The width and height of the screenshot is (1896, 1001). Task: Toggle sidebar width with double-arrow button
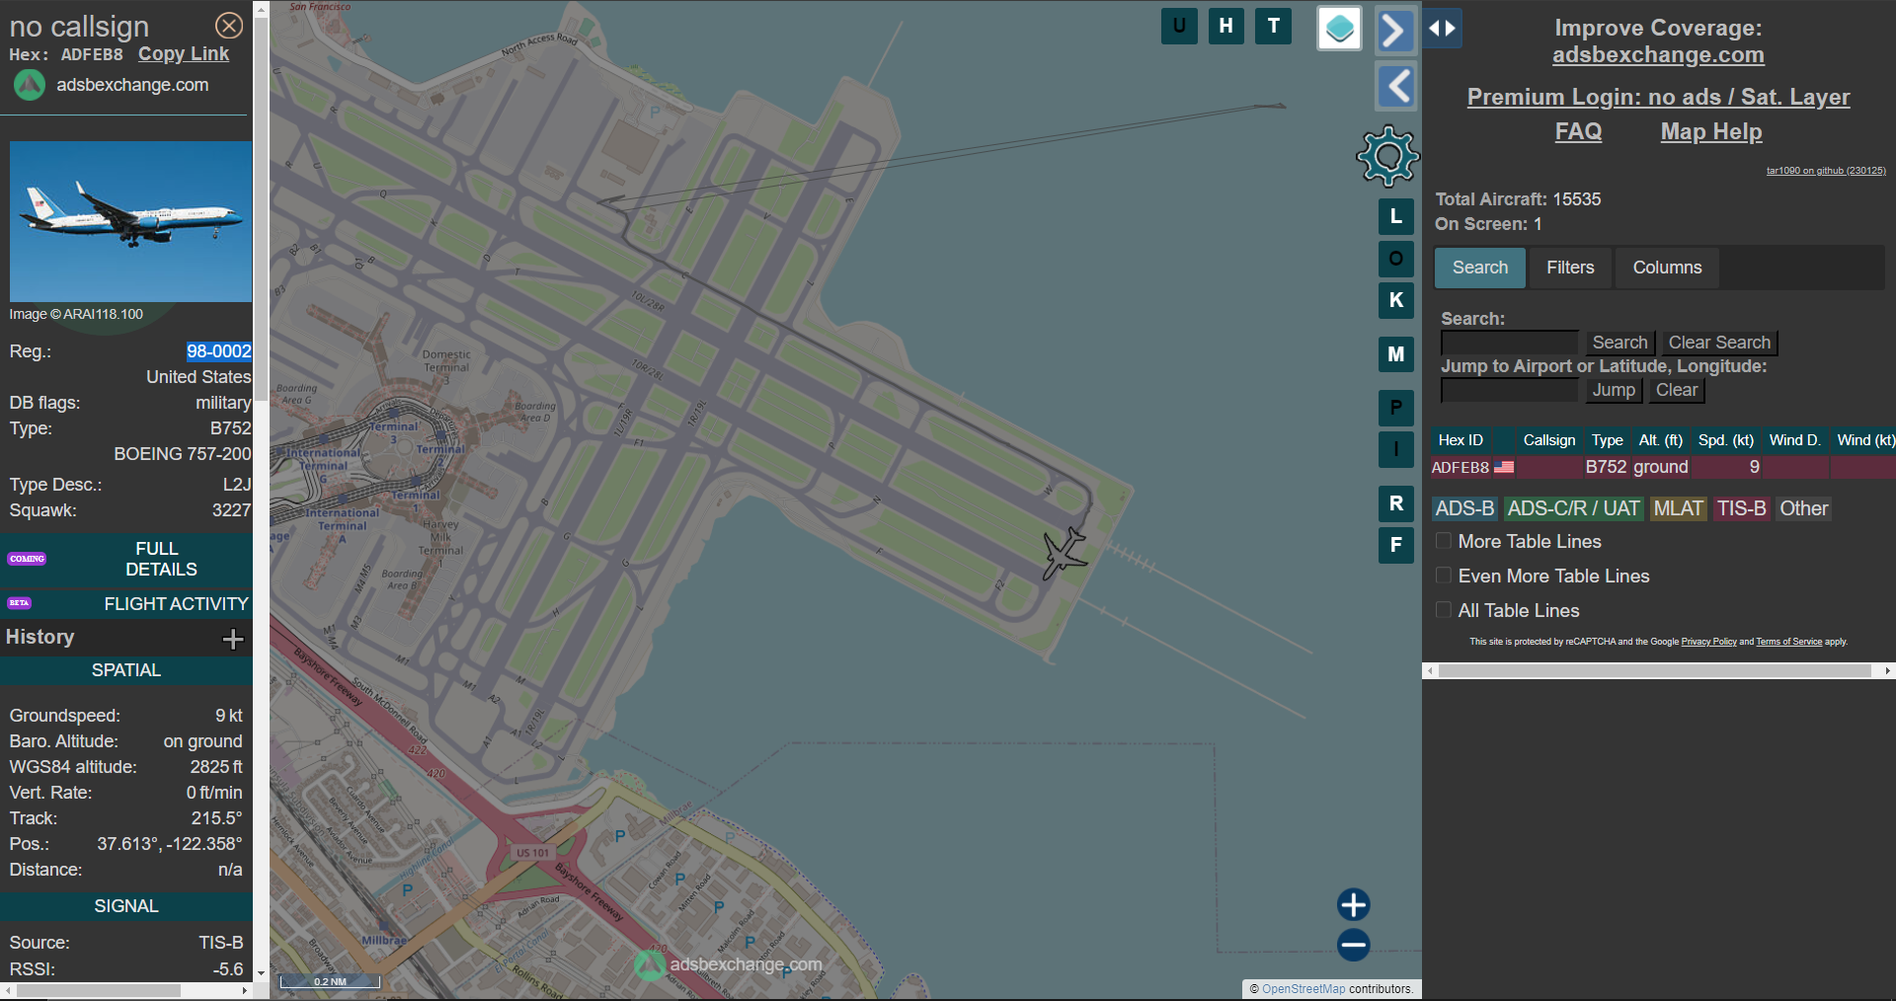click(1443, 29)
